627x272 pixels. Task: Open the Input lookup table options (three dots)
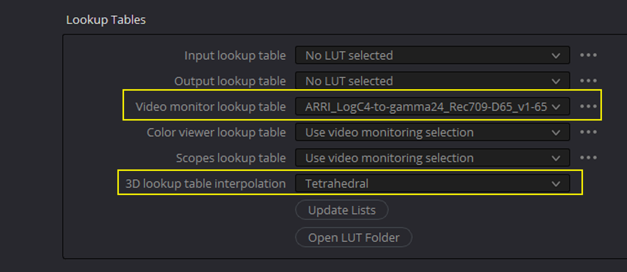tap(588, 55)
